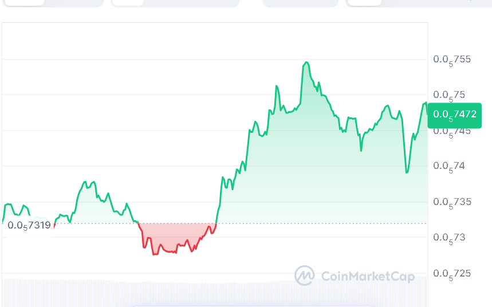Click the 0.0₅74 y-axis label
This screenshot has height=307, width=492.
point(450,166)
